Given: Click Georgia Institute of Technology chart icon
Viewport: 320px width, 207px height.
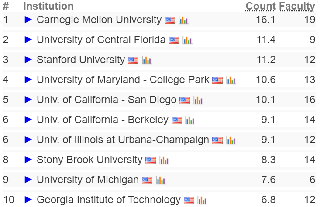Looking at the screenshot, I should [202, 200].
